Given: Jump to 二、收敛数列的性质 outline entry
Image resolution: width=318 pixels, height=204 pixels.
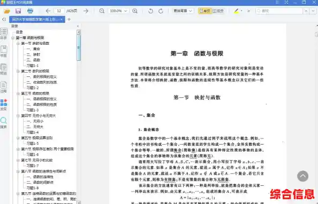Looking at the screenshot, I should coord(42,82).
